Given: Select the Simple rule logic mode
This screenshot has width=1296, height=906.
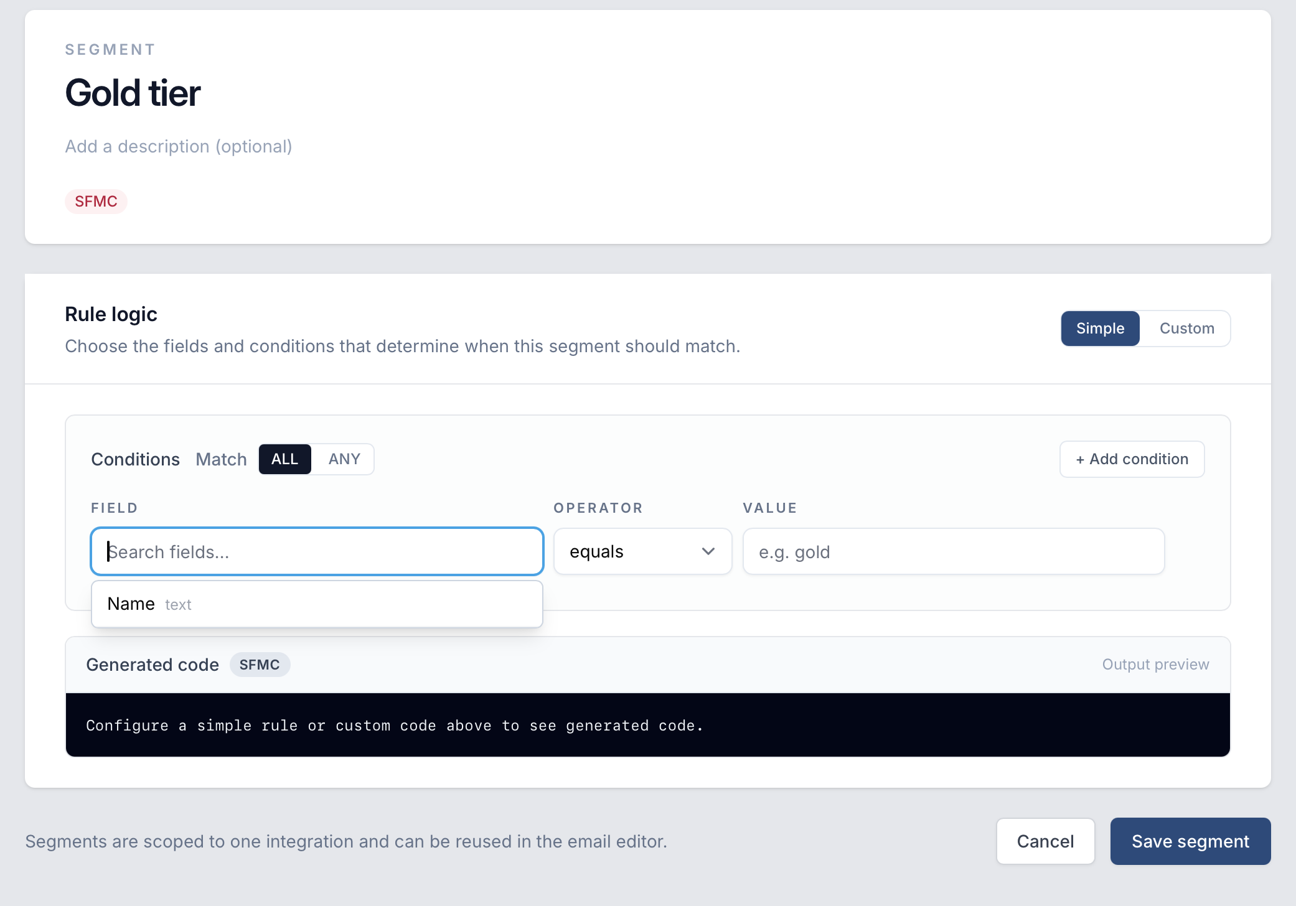Looking at the screenshot, I should pos(1099,328).
